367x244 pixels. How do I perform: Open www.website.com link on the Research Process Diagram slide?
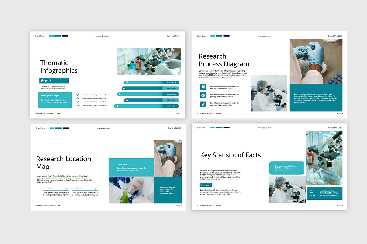(264, 36)
